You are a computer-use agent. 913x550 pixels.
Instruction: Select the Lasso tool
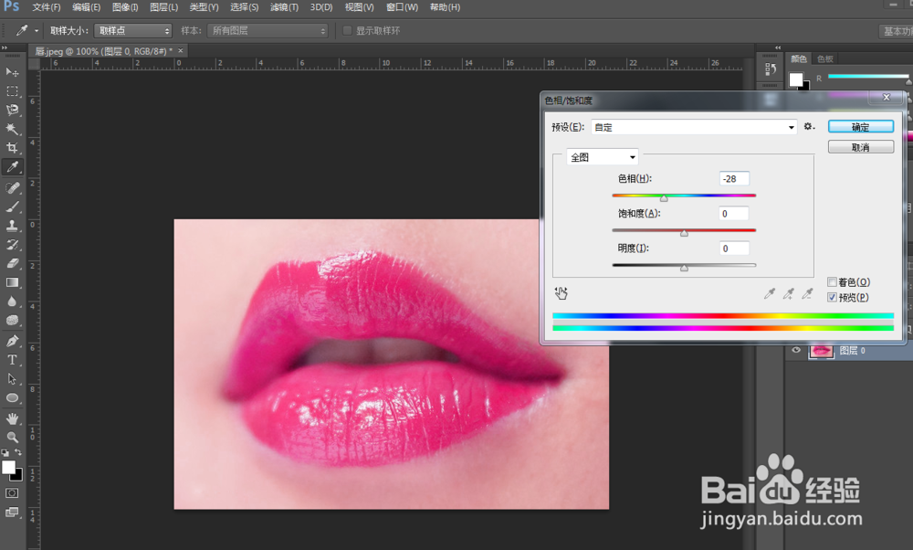point(13,110)
